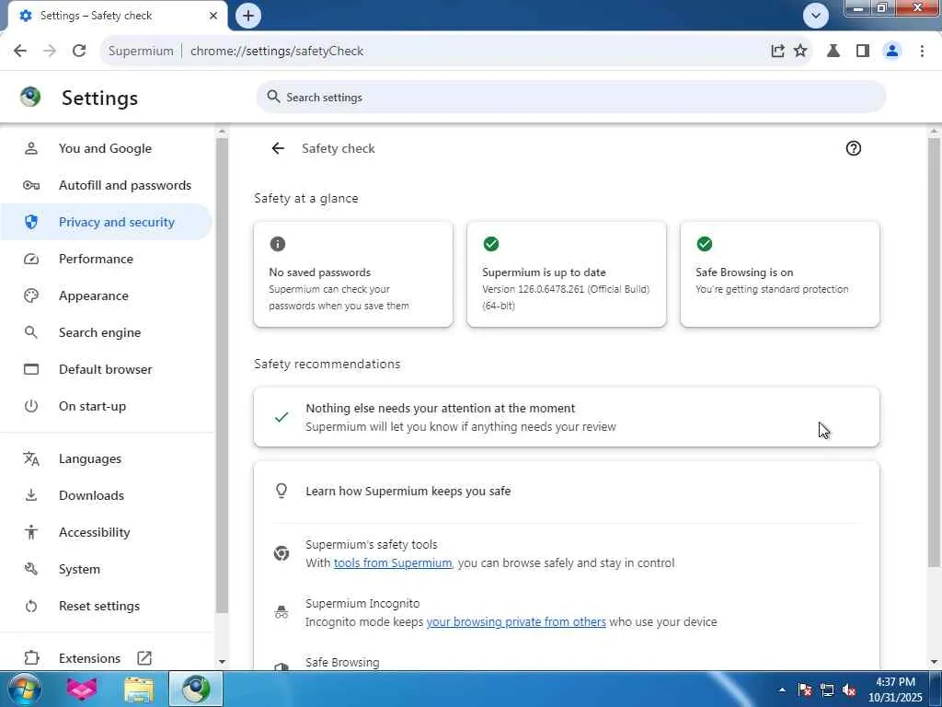The height and width of the screenshot is (707, 942).
Task: Bookmark this page with the star icon
Action: coord(800,51)
